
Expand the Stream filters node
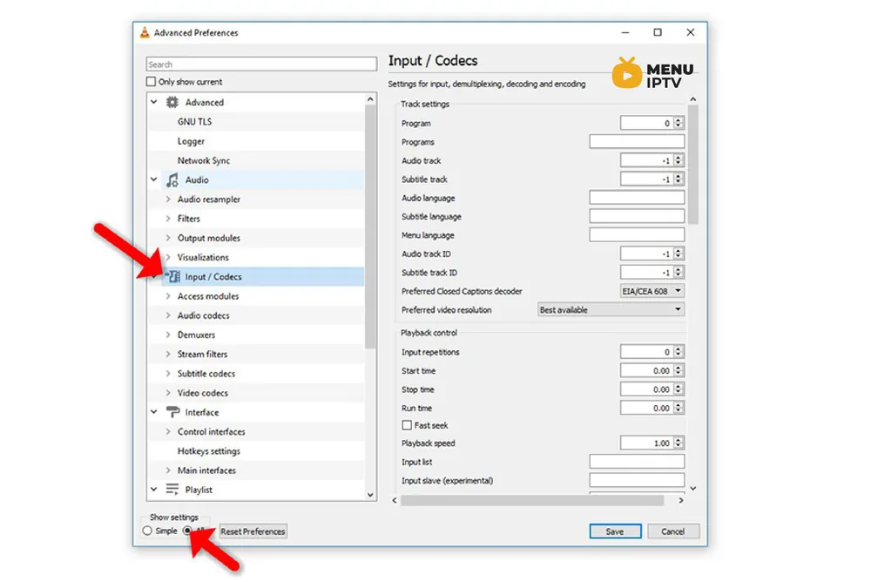(x=168, y=354)
